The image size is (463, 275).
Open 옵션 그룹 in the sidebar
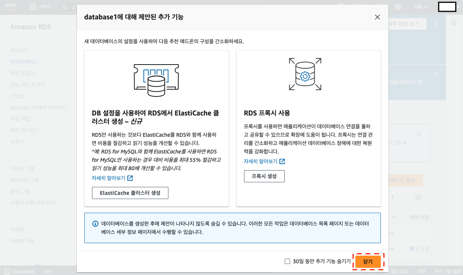[x=20, y=191]
